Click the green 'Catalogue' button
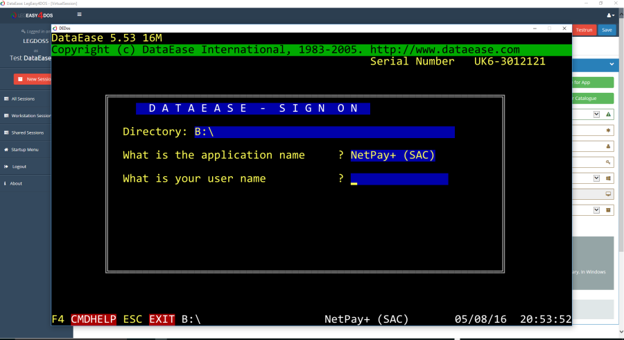The height and width of the screenshot is (340, 624). coord(593,99)
